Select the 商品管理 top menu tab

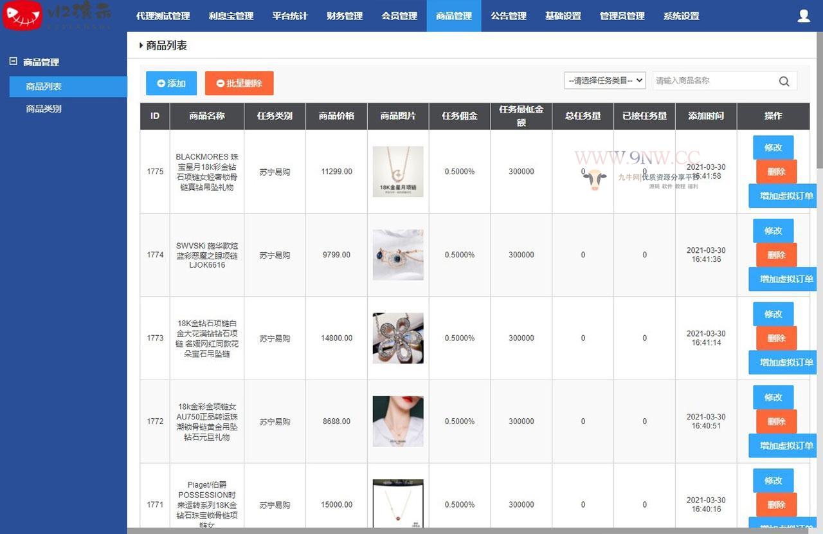coord(454,16)
